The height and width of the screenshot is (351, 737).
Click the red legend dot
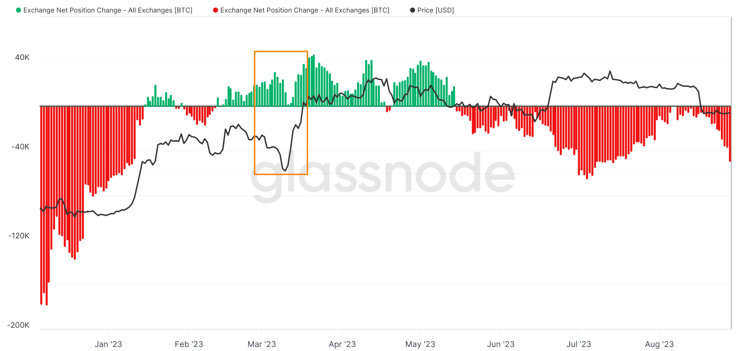pyautogui.click(x=216, y=10)
